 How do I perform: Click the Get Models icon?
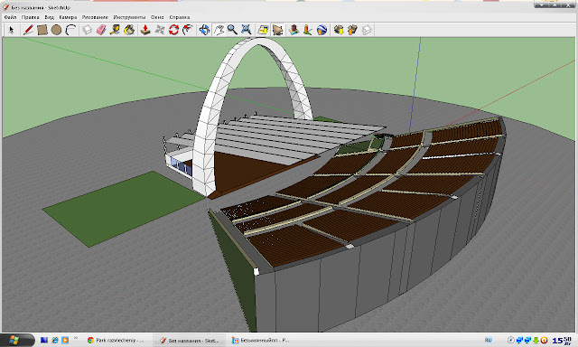[x=339, y=30]
